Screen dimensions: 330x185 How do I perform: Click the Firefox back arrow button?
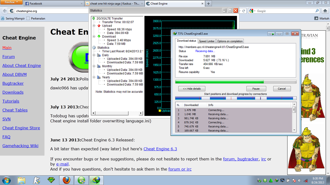tap(4, 11)
